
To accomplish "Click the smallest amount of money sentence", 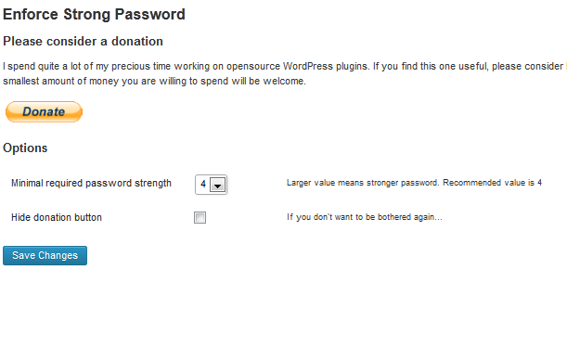I will pyautogui.click(x=154, y=81).
